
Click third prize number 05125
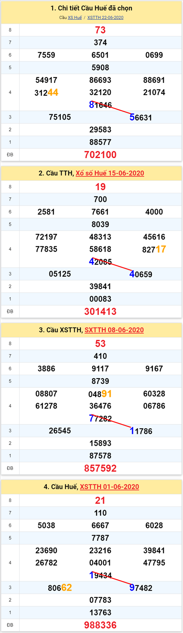[x=60, y=274]
